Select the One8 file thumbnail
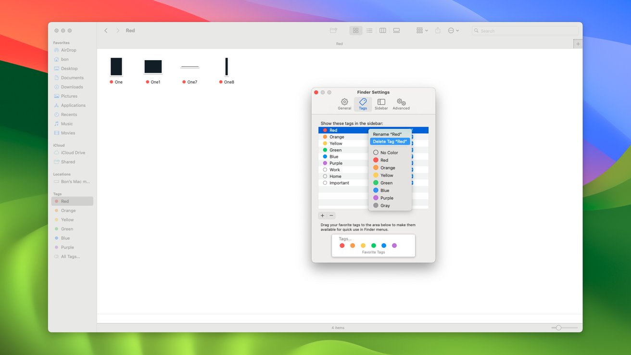This screenshot has width=631, height=355. (227, 67)
